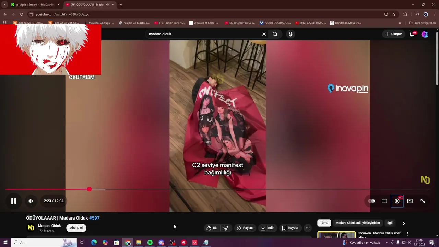The height and width of the screenshot is (247, 439).
Task: Clear the search text with X
Action: click(x=264, y=34)
